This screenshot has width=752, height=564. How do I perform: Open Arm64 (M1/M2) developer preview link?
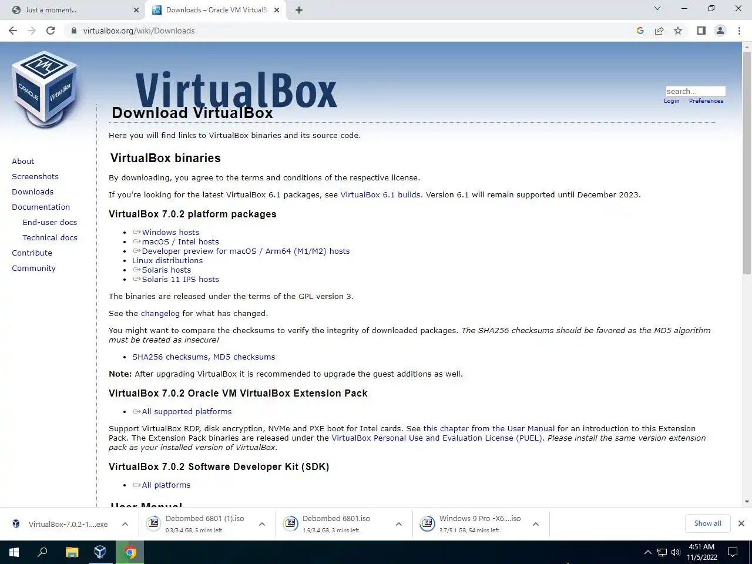click(x=246, y=251)
